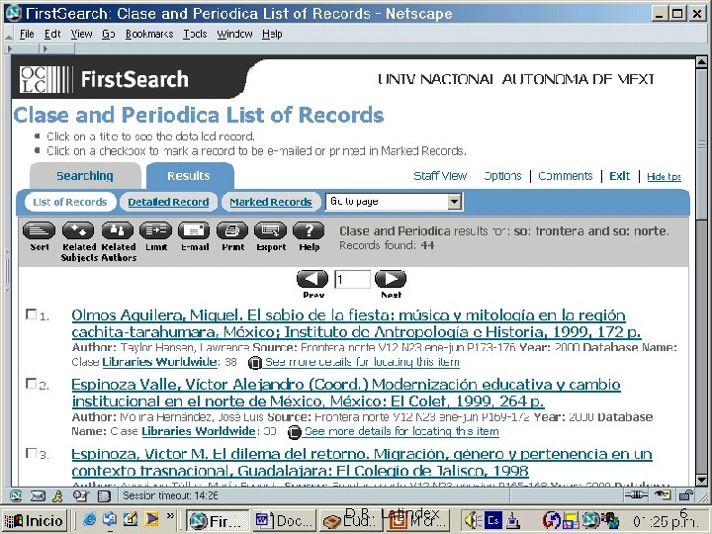Expand the quick launch overflow chevron
This screenshot has height=534, width=712.
(170, 515)
